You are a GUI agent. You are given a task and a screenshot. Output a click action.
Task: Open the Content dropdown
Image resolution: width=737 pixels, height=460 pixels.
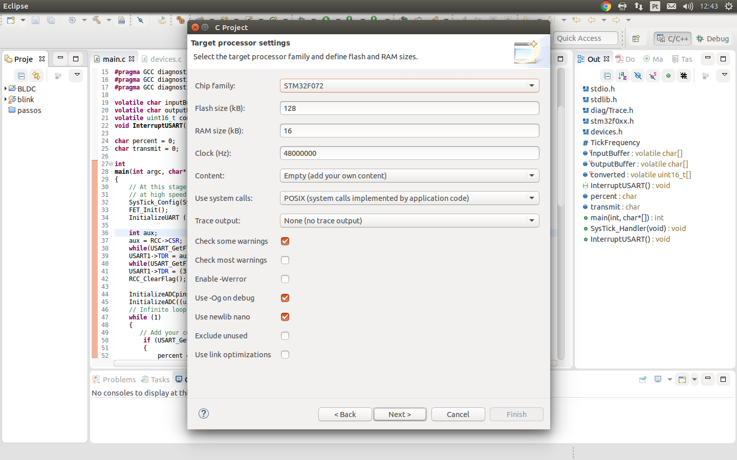[409, 176]
